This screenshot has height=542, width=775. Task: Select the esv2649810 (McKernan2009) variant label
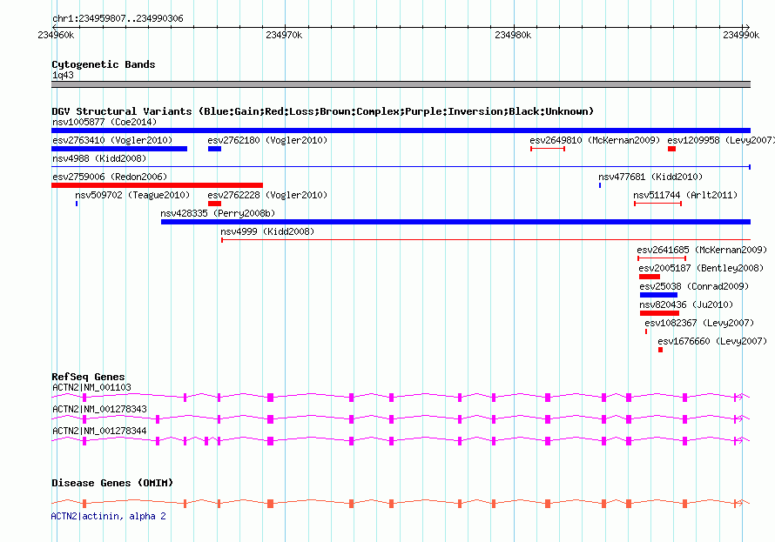595,140
